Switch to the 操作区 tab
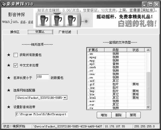161x130 pixels. 15,32
